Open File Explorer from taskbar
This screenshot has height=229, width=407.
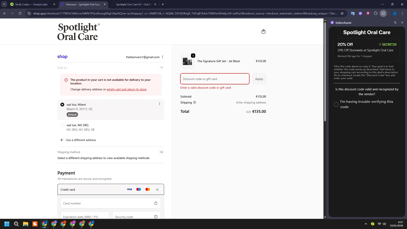[26, 224]
